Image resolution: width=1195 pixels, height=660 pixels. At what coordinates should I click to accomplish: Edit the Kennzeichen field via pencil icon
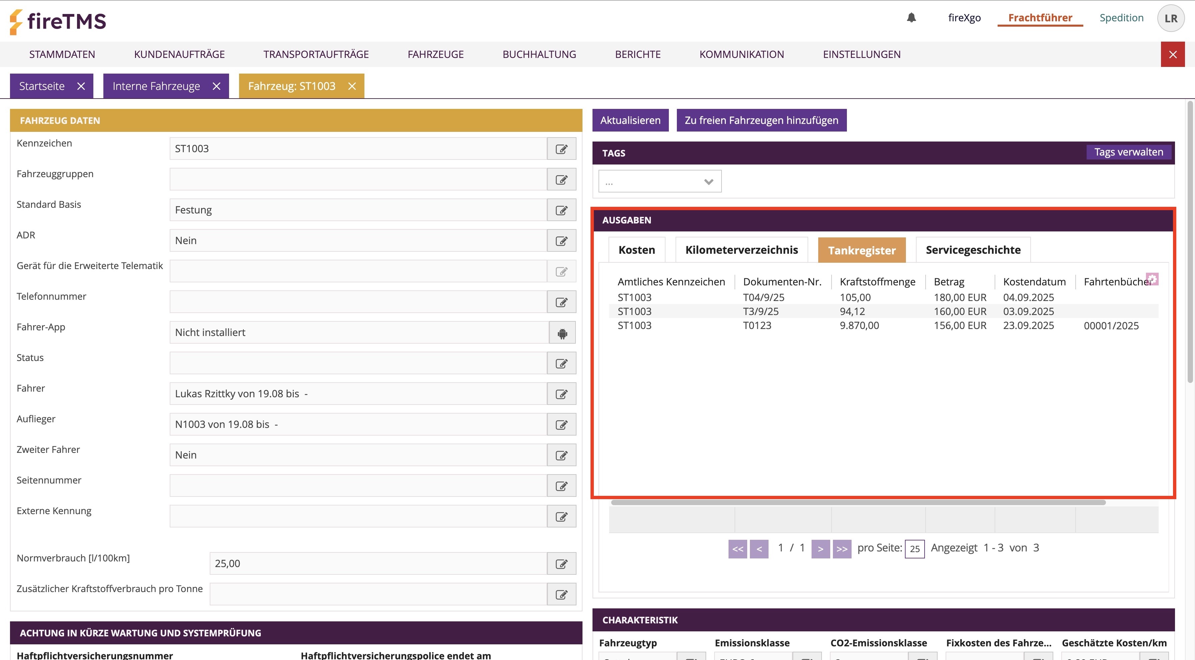tap(561, 149)
